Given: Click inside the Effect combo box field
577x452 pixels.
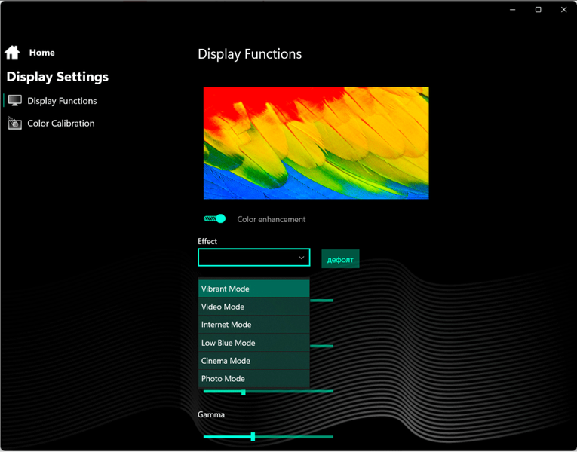Looking at the screenshot, I should point(254,257).
